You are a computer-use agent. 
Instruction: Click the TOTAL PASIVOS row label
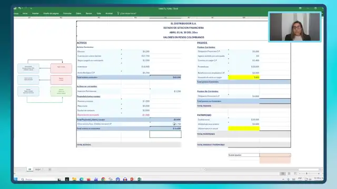point(204,106)
